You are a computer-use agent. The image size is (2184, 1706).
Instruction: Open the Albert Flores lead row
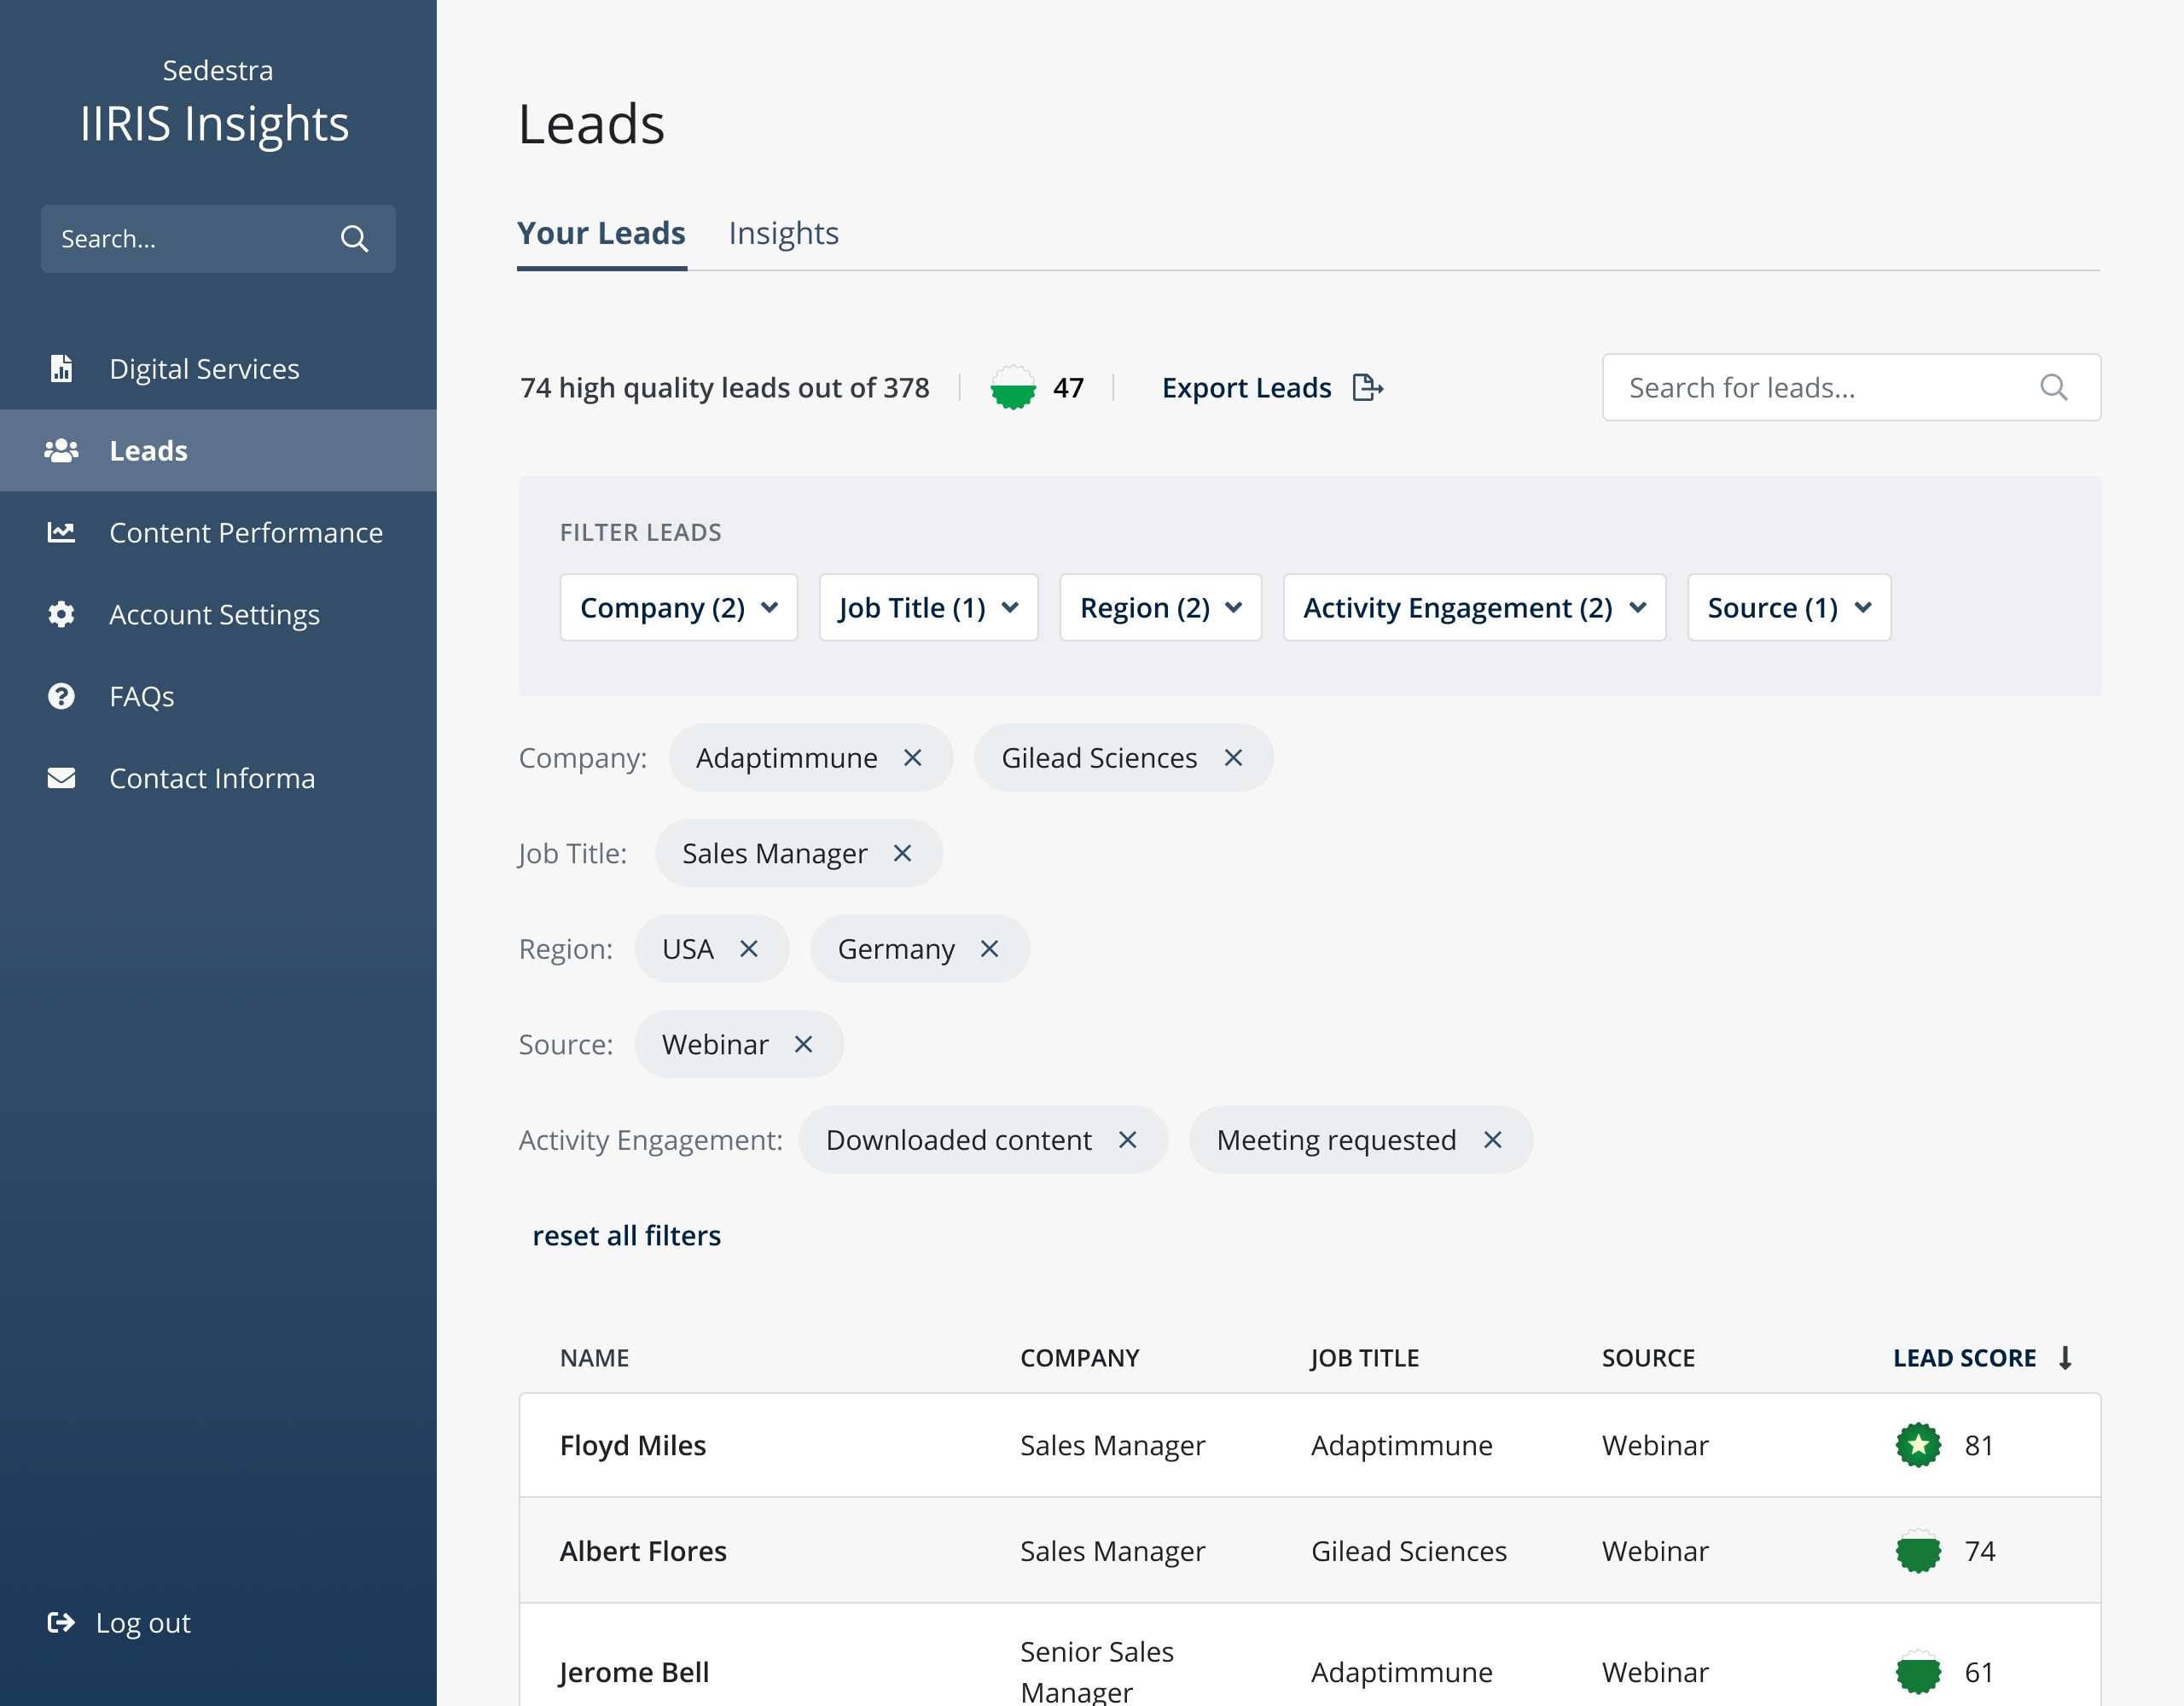[x=1309, y=1551]
